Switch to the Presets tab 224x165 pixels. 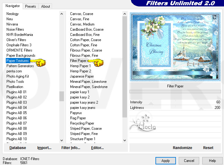point(30,6)
